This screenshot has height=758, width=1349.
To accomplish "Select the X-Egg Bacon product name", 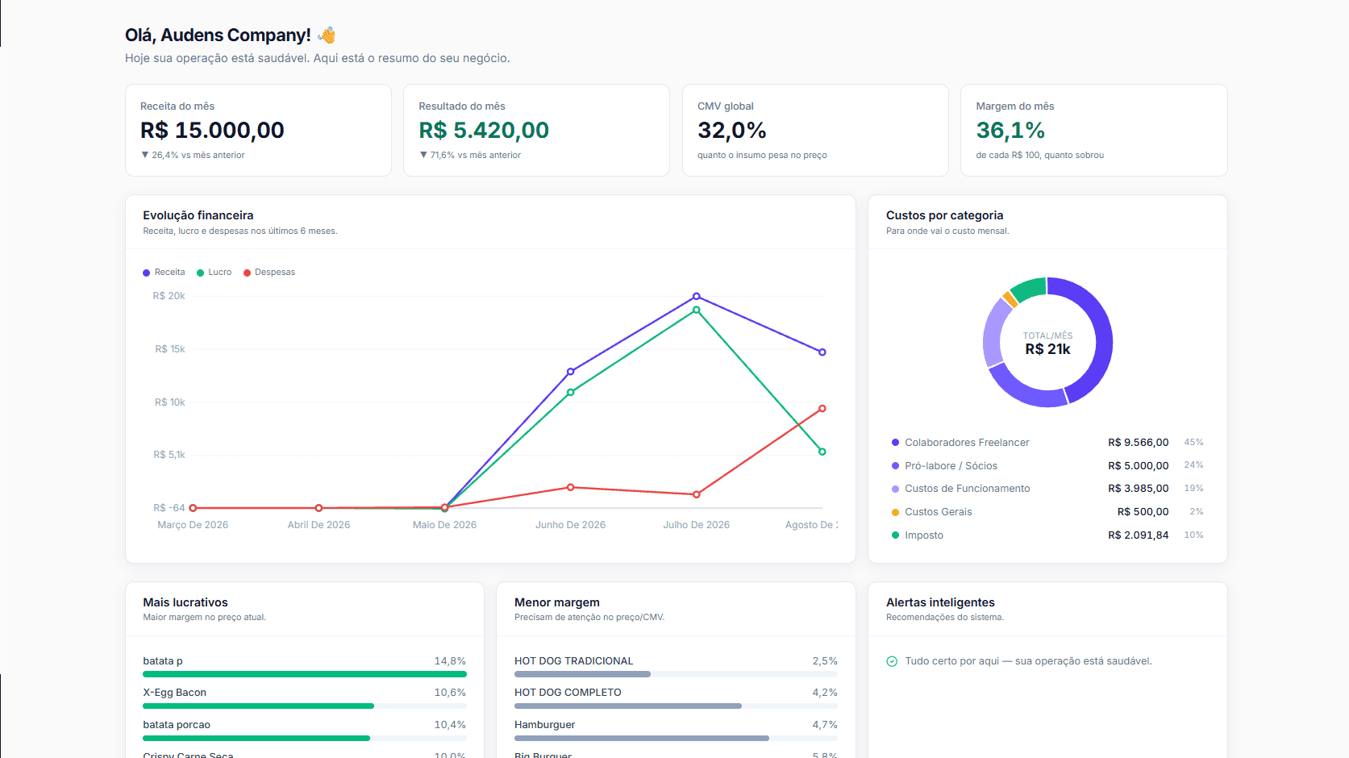I will (x=174, y=693).
